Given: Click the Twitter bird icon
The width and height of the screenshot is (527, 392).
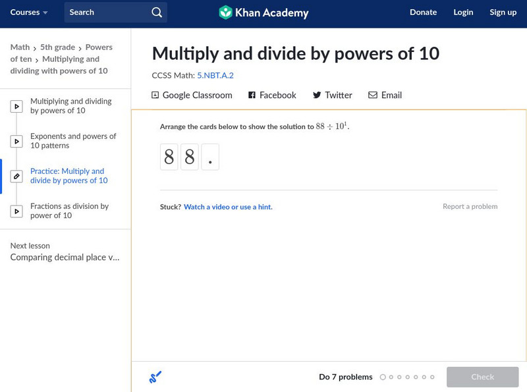Looking at the screenshot, I should tap(317, 95).
